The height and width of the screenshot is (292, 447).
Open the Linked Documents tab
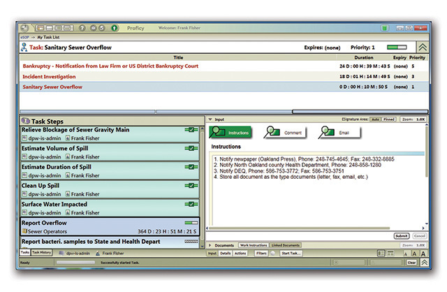pyautogui.click(x=286, y=245)
